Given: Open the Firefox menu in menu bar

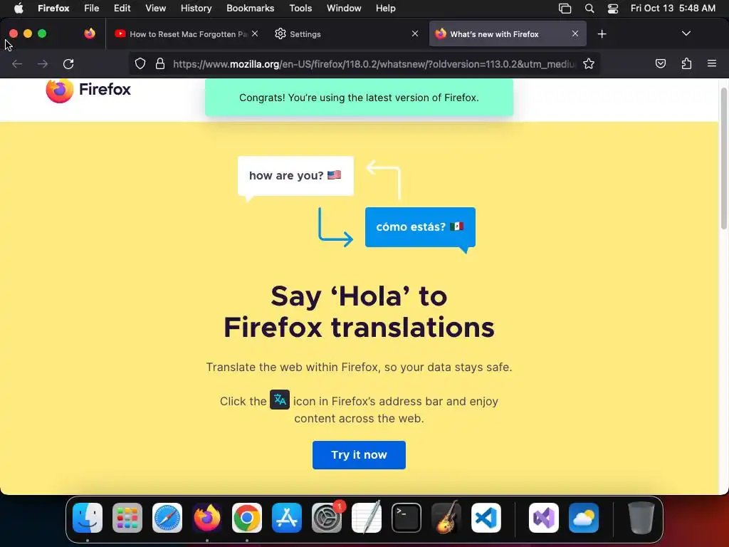Looking at the screenshot, I should click(x=53, y=8).
